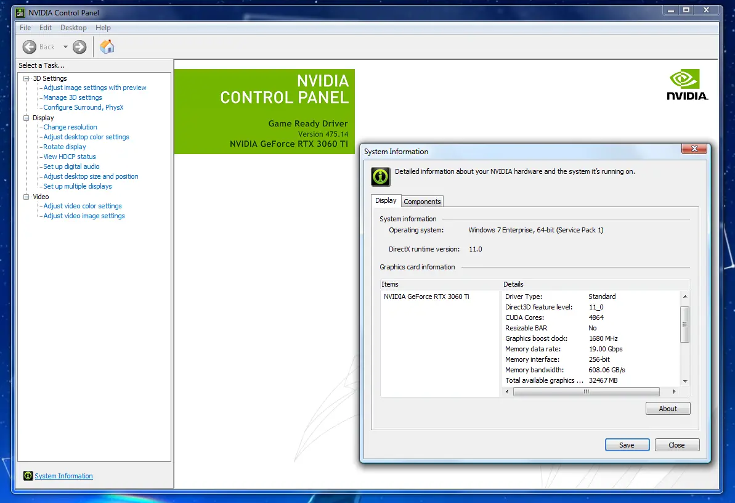Click the horizontal scroll left arrow

tap(506, 392)
